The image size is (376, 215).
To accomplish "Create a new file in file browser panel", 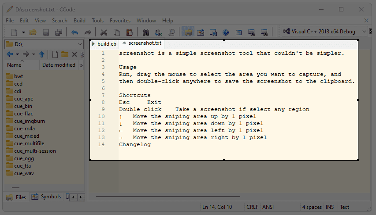I will (x=55, y=54).
